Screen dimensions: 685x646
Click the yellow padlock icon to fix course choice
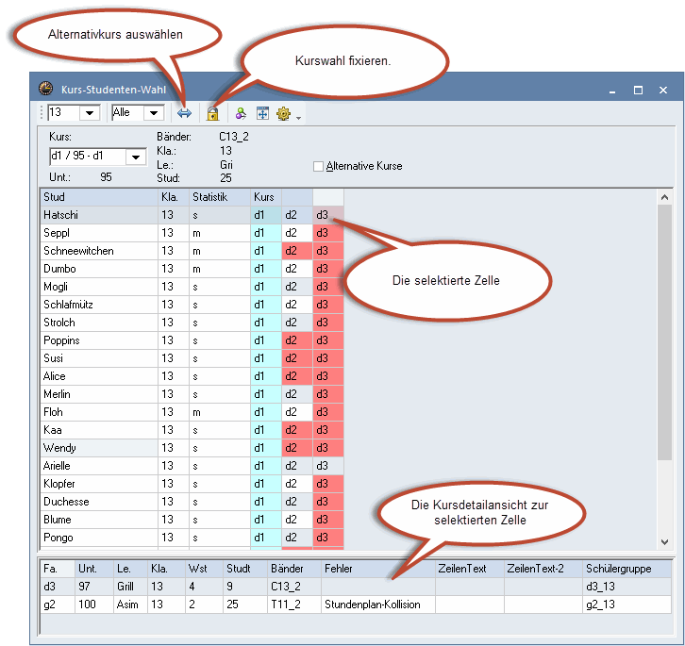click(x=212, y=113)
